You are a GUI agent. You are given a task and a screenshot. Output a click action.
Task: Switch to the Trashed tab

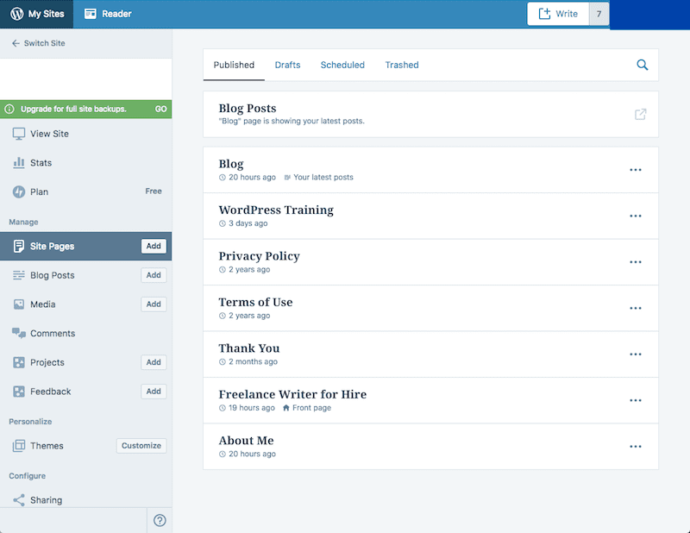402,66
